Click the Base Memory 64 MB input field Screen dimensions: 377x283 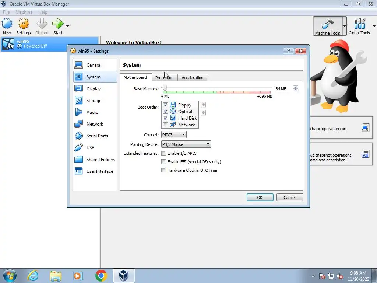(x=284, y=89)
